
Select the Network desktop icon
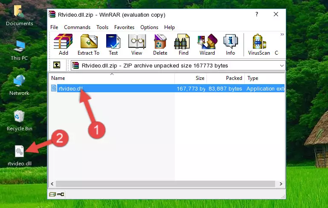click(x=19, y=85)
